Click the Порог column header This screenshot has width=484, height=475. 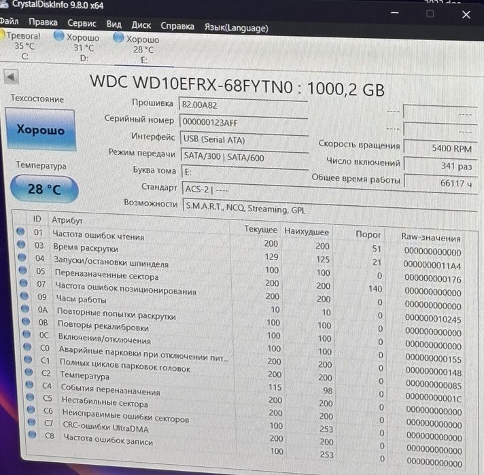368,234
